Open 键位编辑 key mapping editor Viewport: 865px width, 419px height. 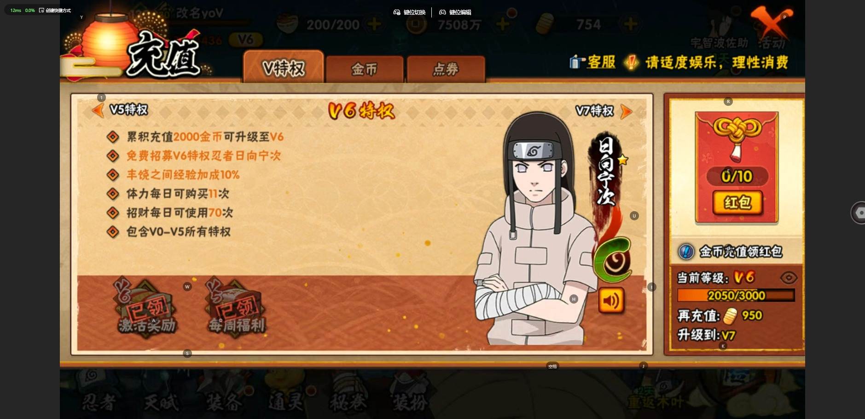click(x=455, y=12)
